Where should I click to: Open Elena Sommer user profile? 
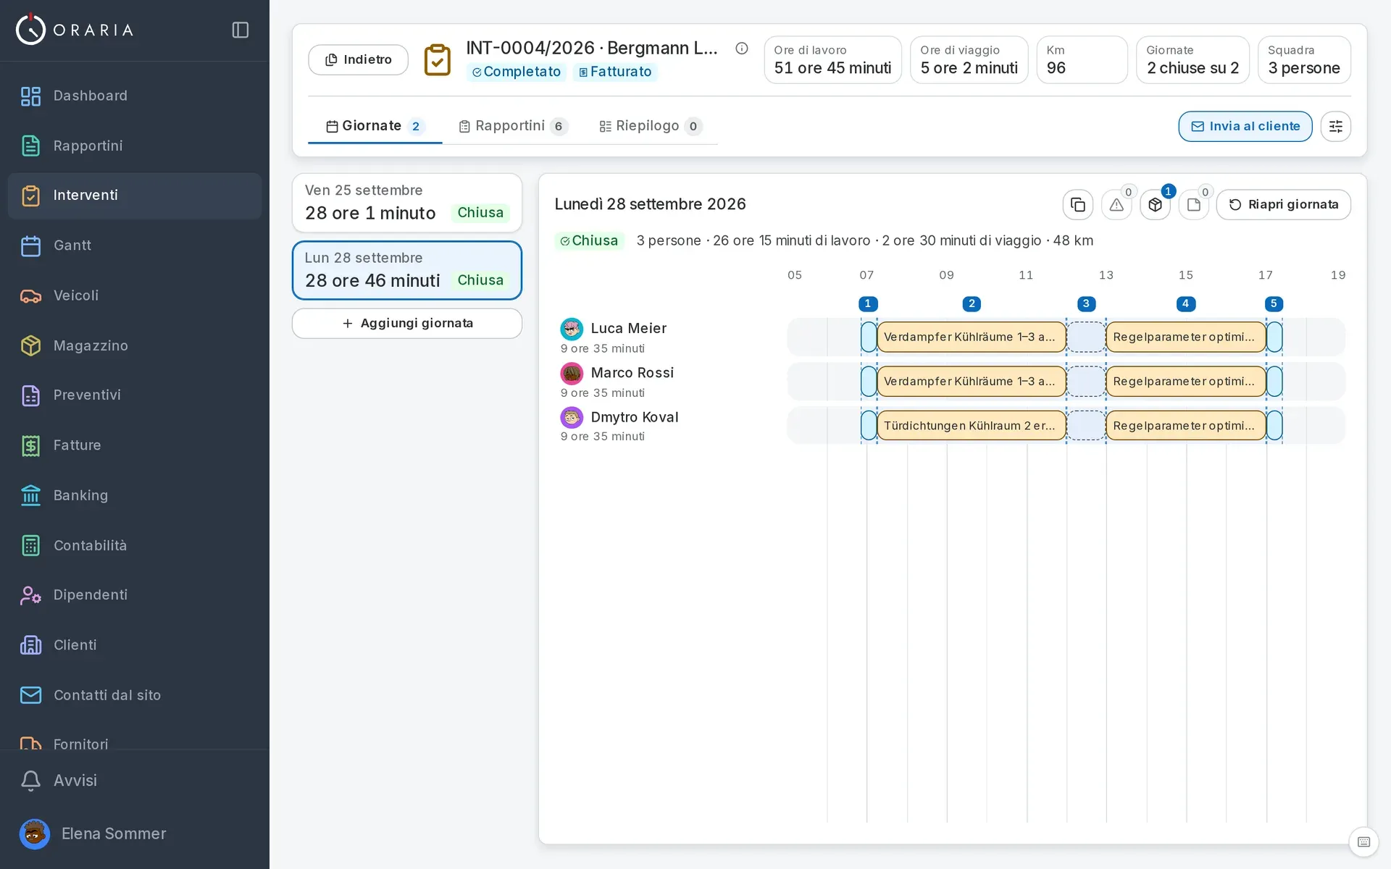135,834
